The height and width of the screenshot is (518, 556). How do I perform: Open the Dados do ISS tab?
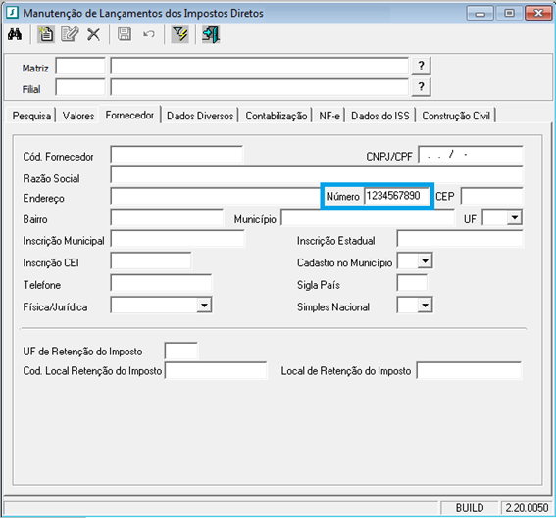point(380,116)
